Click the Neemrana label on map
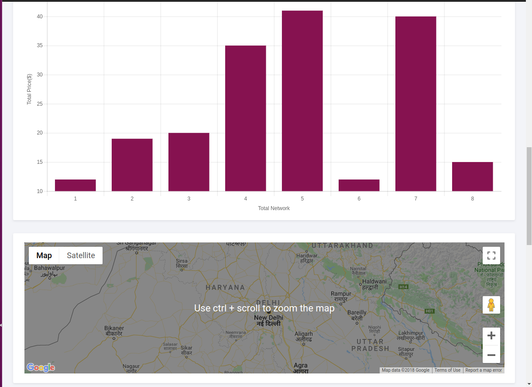This screenshot has height=387, width=532. coord(236,335)
